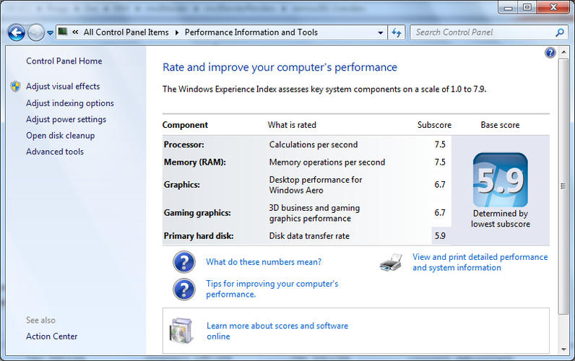The image size is (575, 361).
Task: Click the magnifier search icon
Action: coord(560,32)
